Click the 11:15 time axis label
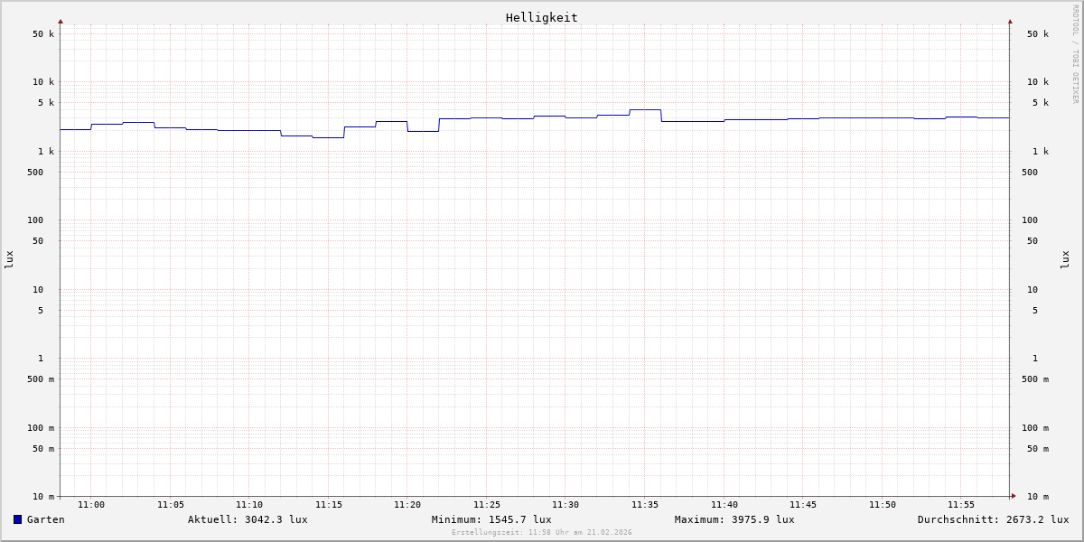 coord(329,505)
